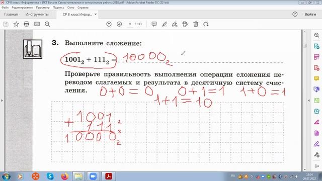Click the Войти sign-in button
Viewport: 322px width, 181px height.
pos(310,14)
